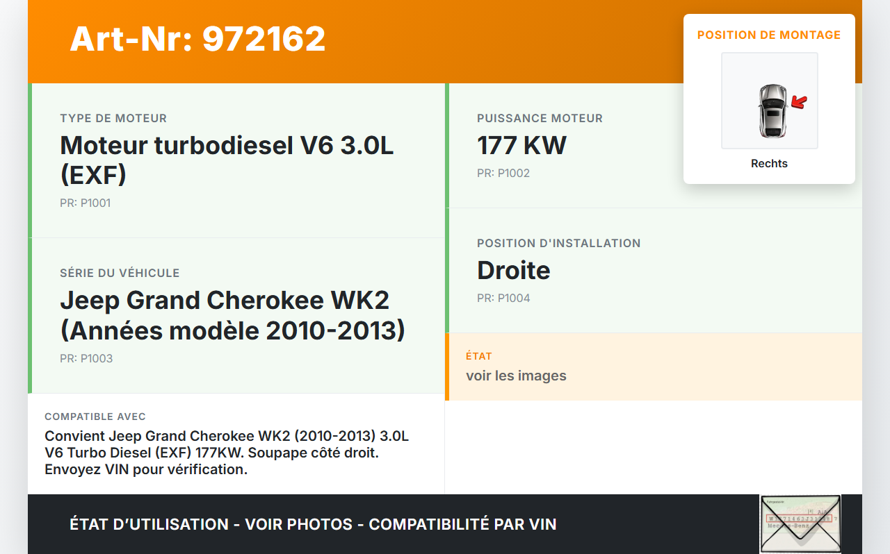Click the Art-Nr: 972162 heading
The width and height of the screenshot is (890, 554).
(x=197, y=39)
